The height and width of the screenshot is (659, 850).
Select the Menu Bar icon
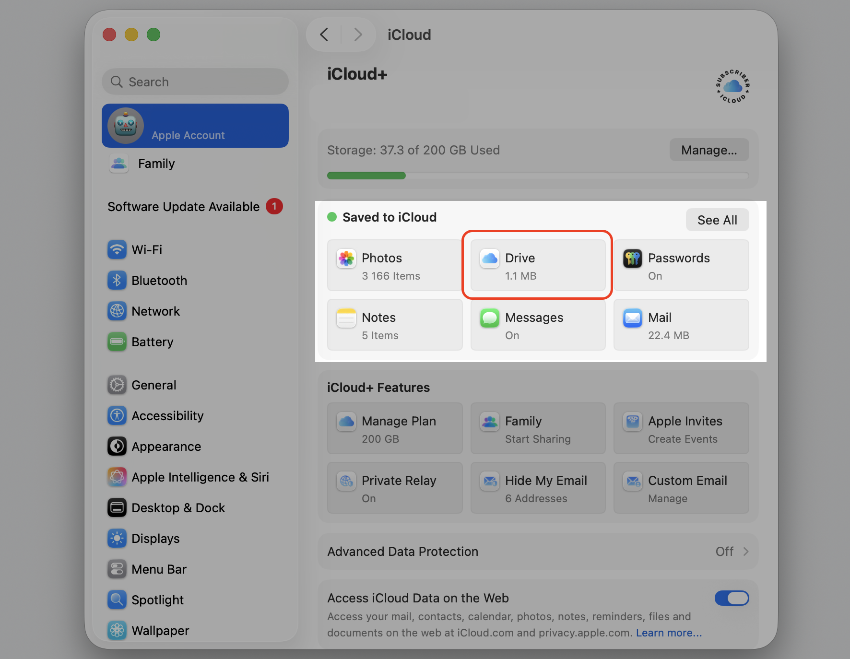117,569
